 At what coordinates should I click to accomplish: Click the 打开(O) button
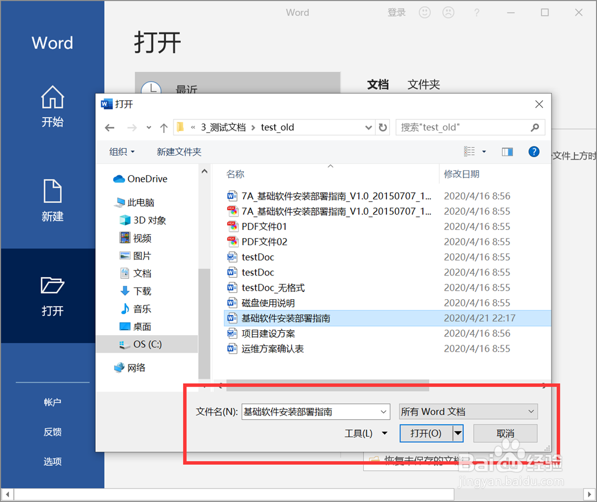tap(426, 433)
